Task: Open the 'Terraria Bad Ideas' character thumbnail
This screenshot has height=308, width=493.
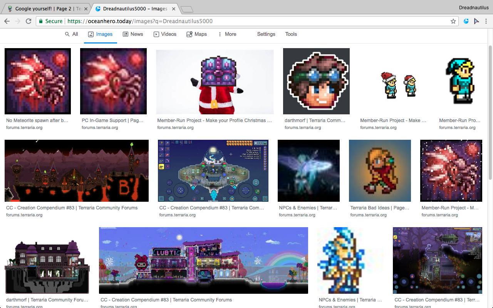Action: click(380, 171)
